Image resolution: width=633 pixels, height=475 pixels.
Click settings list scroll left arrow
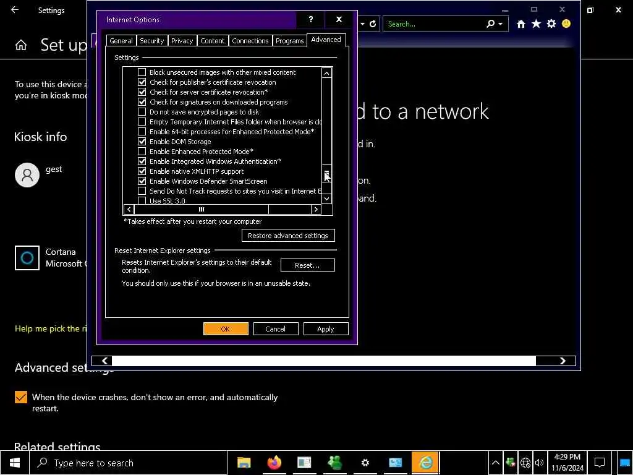pyautogui.click(x=129, y=209)
